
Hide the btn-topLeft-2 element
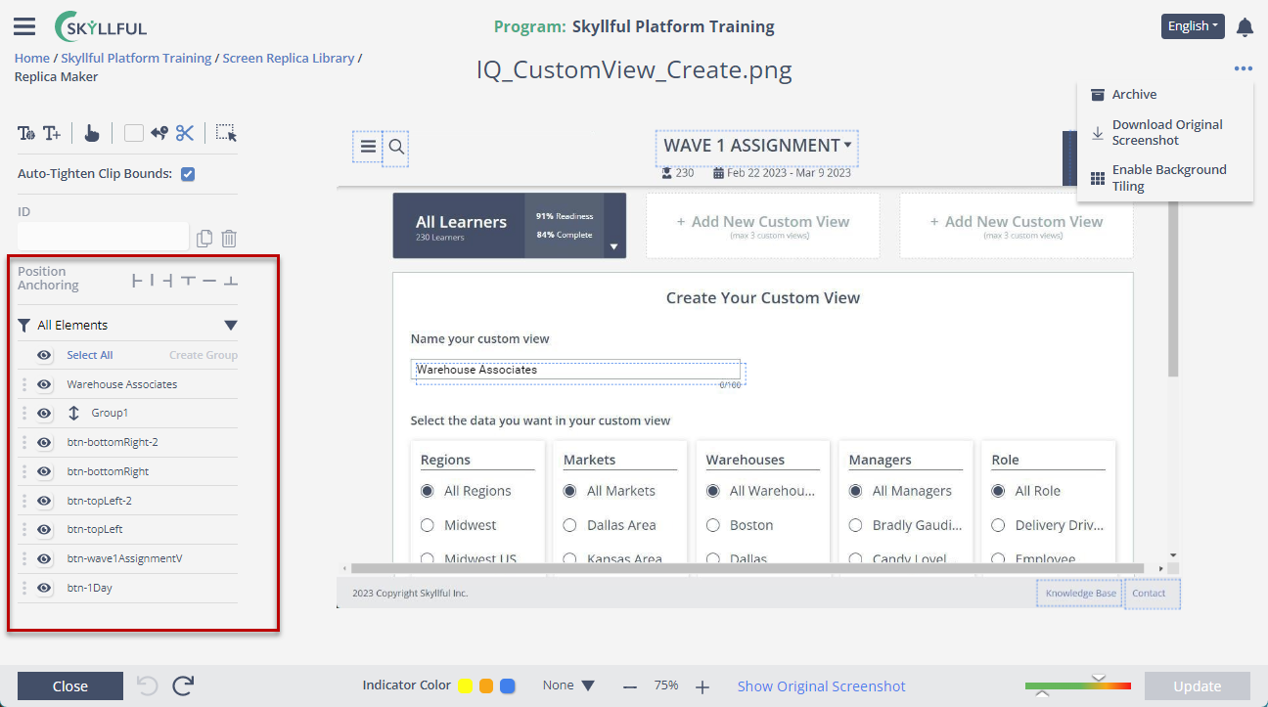(44, 501)
